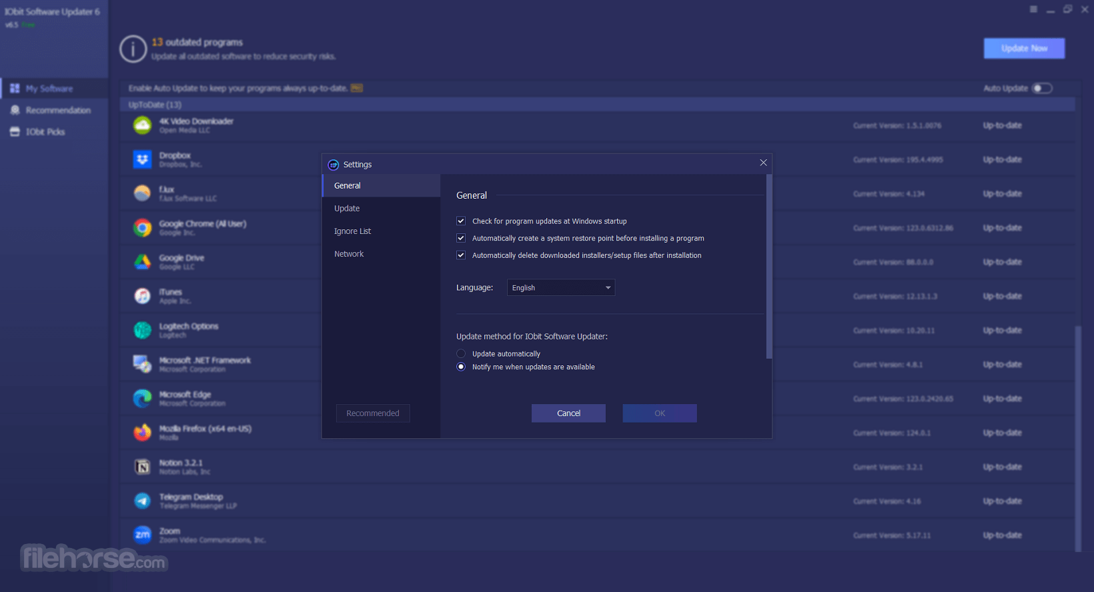Click the My Software sidebar icon
The height and width of the screenshot is (592, 1094).
[x=15, y=88]
